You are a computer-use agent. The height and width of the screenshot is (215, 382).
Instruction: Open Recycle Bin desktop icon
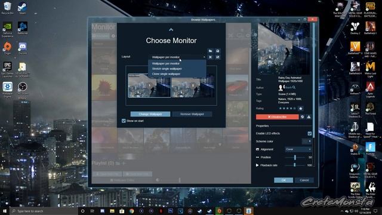(7, 8)
